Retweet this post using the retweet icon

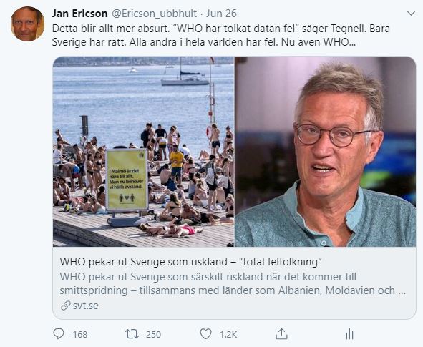coord(132,334)
